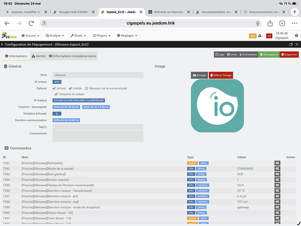Open gear for Dernière mesure - Température
The height and width of the screenshot is (226, 301).
click(x=277, y=191)
